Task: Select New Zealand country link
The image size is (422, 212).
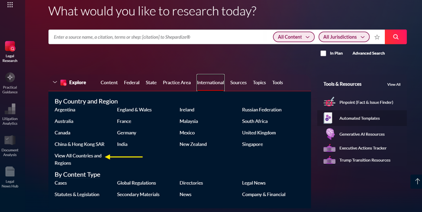Action: pyautogui.click(x=193, y=144)
